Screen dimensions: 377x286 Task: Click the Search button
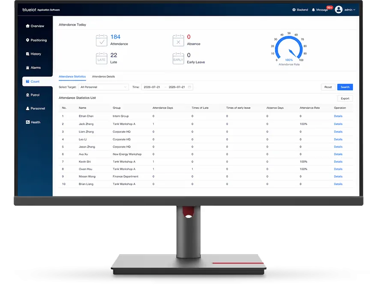345,87
